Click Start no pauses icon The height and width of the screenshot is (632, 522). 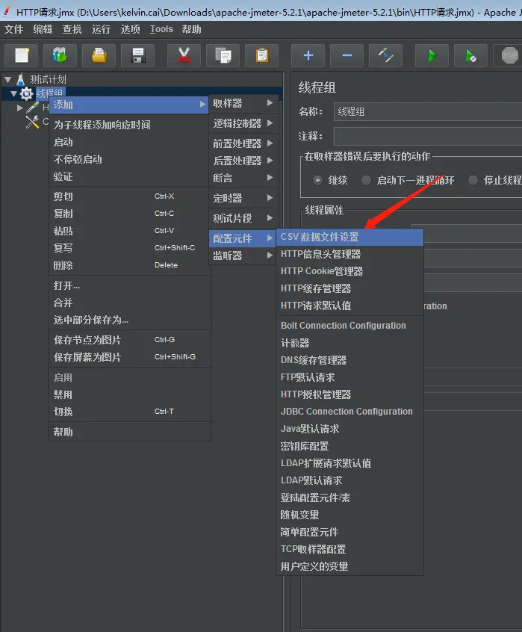point(471,55)
